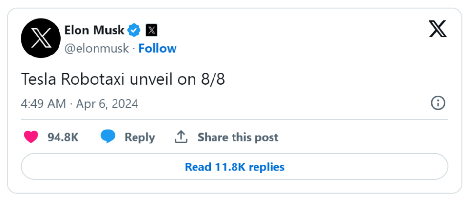468x202 pixels.
Task: Open the Elon Musk display name link
Action: [x=95, y=30]
